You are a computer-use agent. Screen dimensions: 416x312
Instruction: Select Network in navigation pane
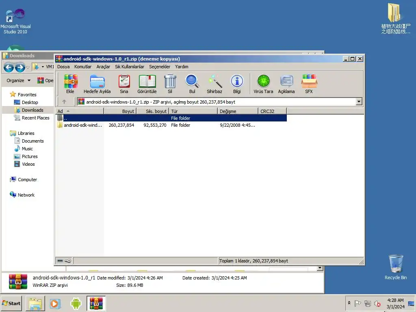pos(22,195)
